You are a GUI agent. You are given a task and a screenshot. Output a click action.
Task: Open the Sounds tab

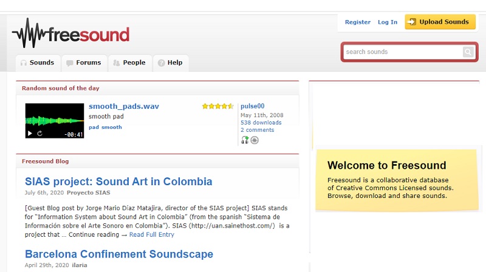point(38,63)
